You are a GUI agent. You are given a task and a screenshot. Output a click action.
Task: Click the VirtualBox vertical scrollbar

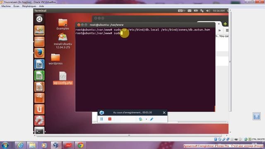pos(230,62)
